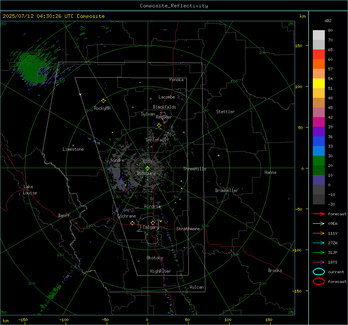Pick the blue 33-36 dBZ color band
Screen dimensions: 348x325
pos(319,141)
